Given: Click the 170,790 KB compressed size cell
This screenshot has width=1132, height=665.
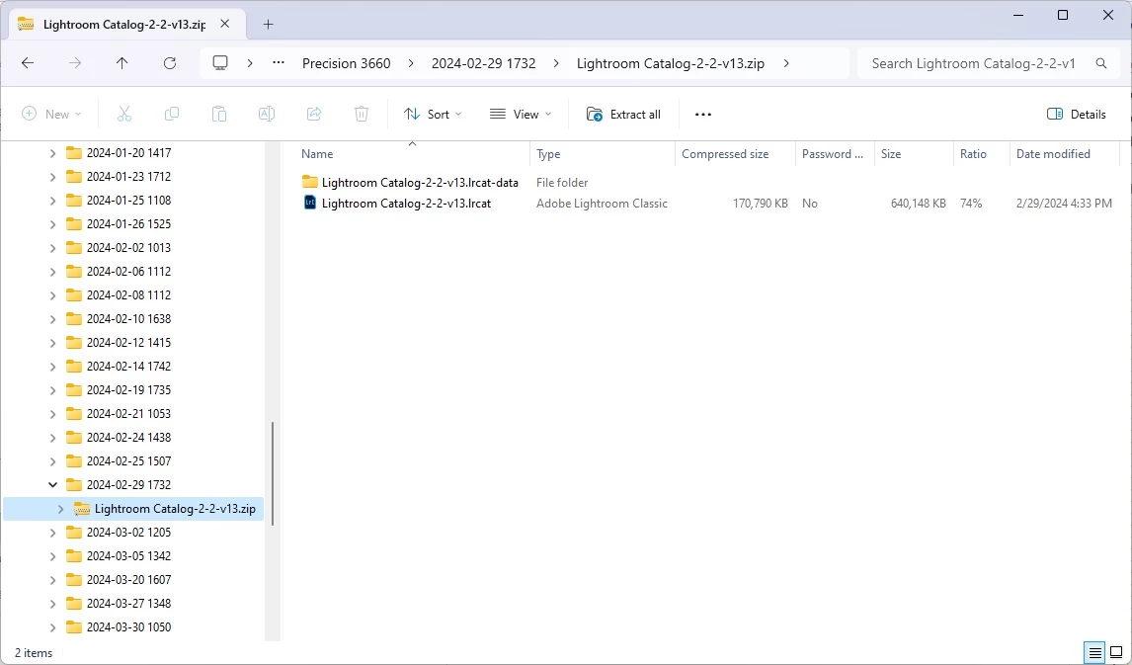Looking at the screenshot, I should point(761,204).
